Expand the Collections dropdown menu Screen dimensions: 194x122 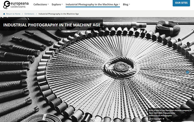point(41,4)
